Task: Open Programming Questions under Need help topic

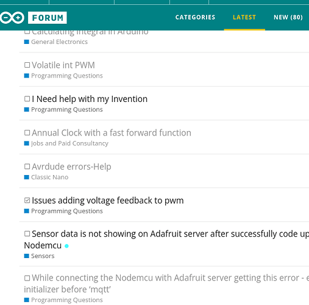Action: 67,109
